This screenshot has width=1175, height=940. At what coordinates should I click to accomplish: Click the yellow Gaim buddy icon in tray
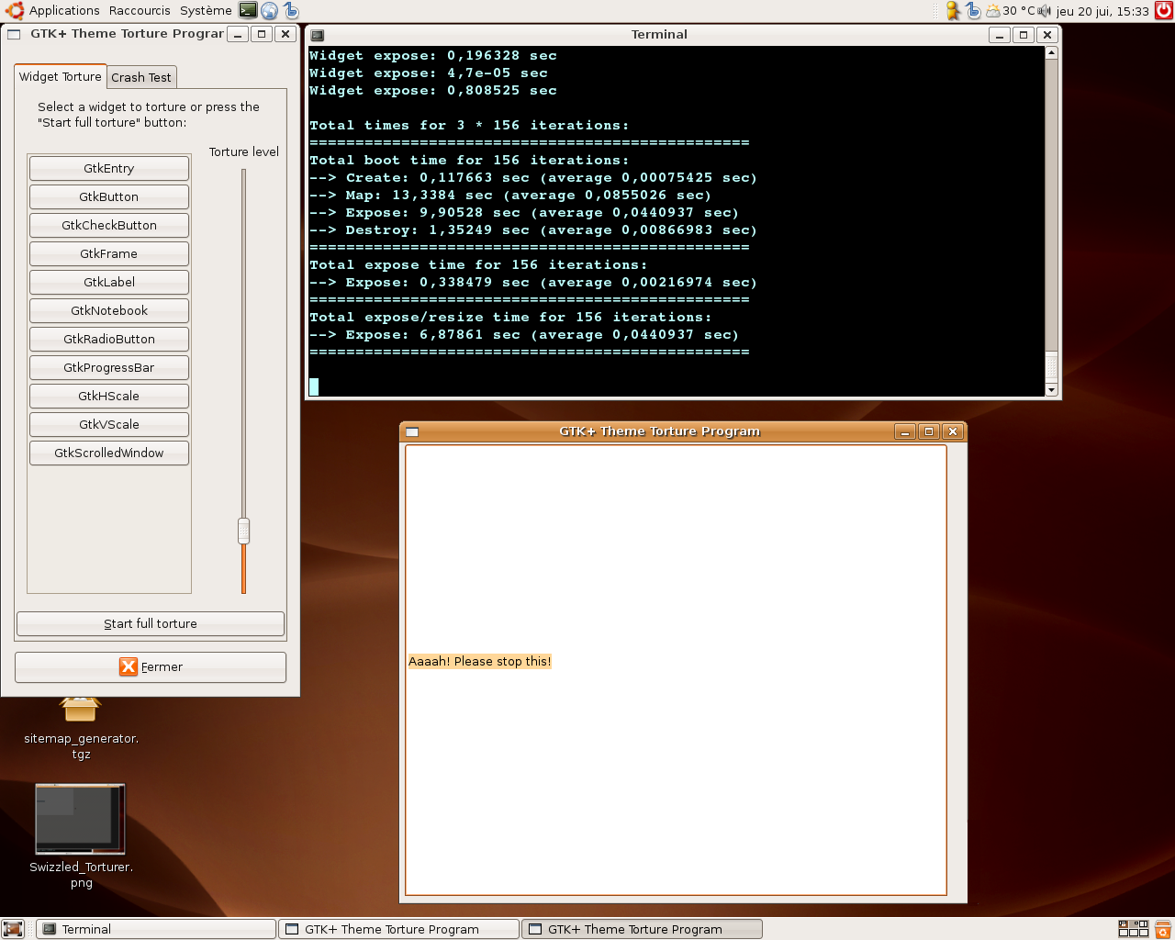[953, 11]
